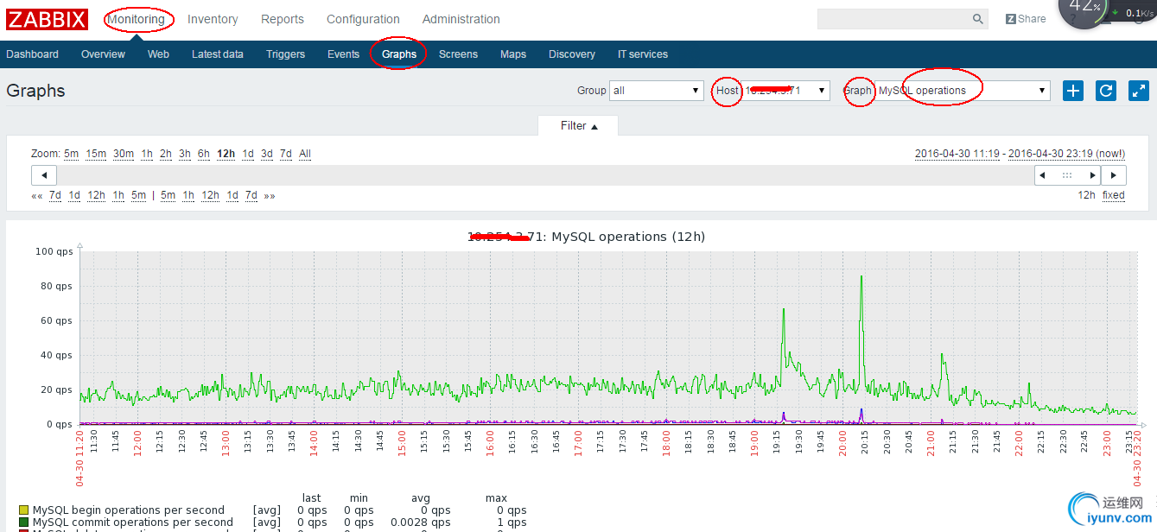Click the 12h period label beside fixed

pyautogui.click(x=1087, y=195)
